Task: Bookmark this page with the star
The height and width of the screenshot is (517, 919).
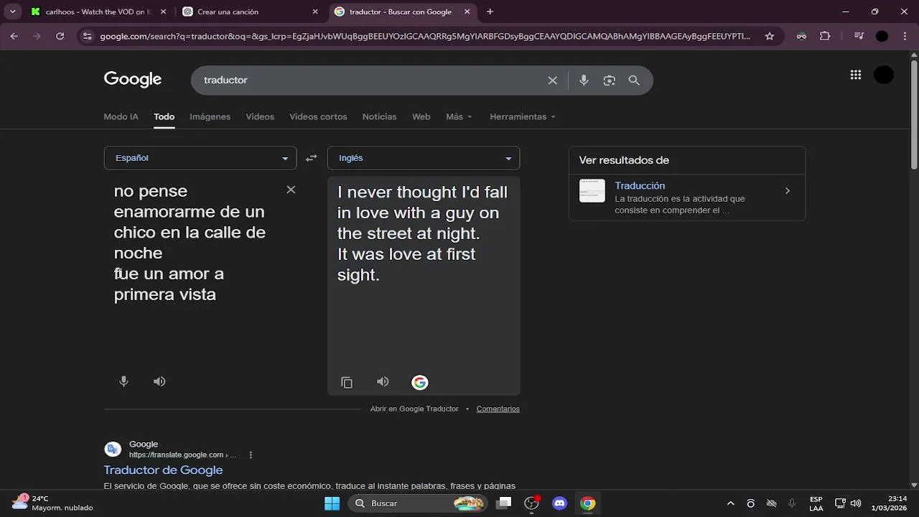Action: coord(770,36)
